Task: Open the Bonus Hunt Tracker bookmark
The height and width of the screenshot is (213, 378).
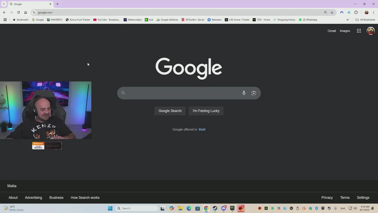Action: [78, 20]
